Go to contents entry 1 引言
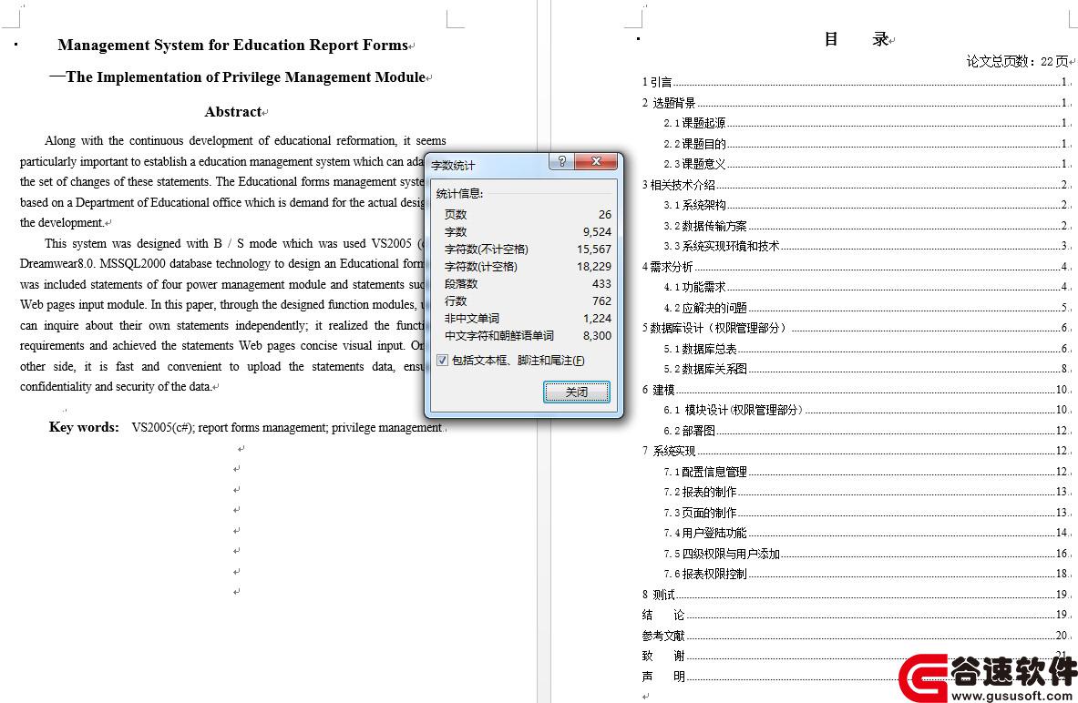The width and height of the screenshot is (1078, 703). (x=856, y=82)
